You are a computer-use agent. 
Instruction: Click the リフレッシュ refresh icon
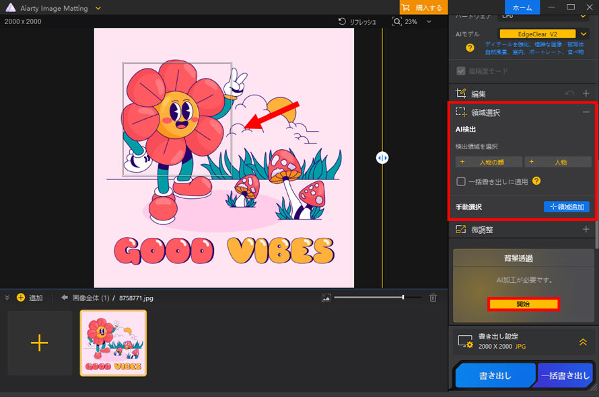click(x=342, y=21)
